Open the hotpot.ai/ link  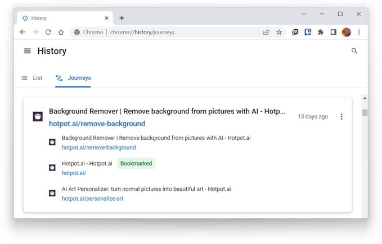pyautogui.click(x=74, y=173)
